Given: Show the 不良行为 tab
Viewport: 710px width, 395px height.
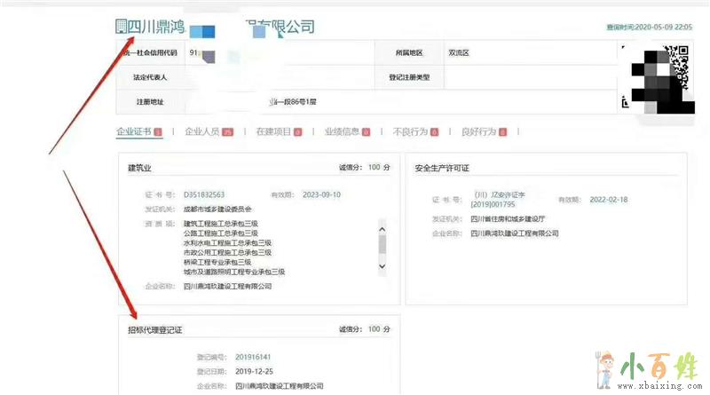Looking at the screenshot, I should pyautogui.click(x=409, y=132).
